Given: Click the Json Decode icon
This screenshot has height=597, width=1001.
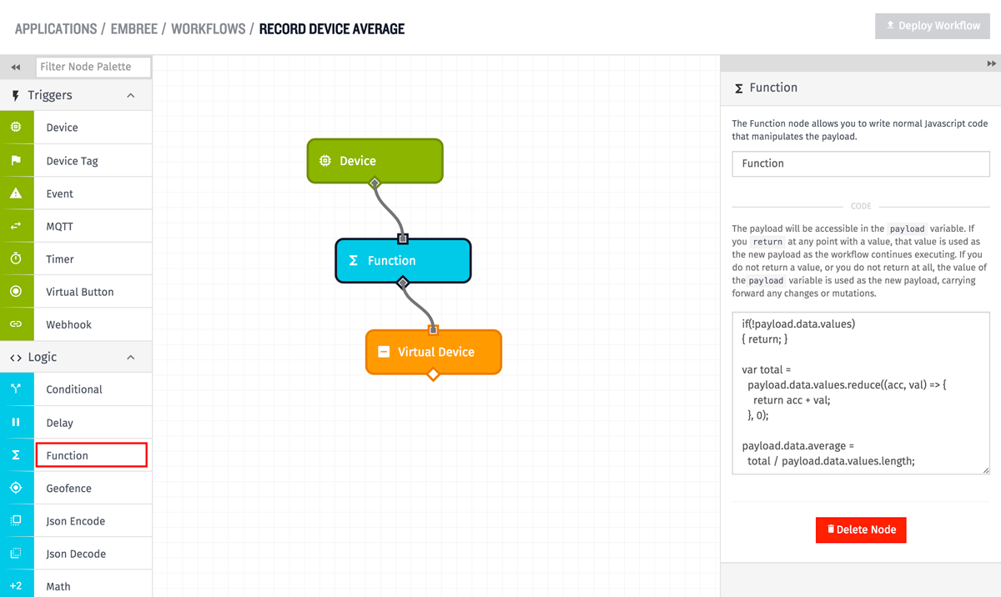Looking at the screenshot, I should coord(16,553).
